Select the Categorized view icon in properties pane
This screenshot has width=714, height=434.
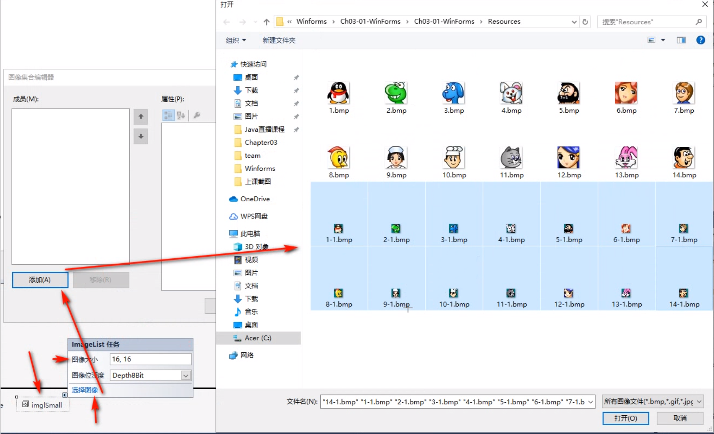168,116
